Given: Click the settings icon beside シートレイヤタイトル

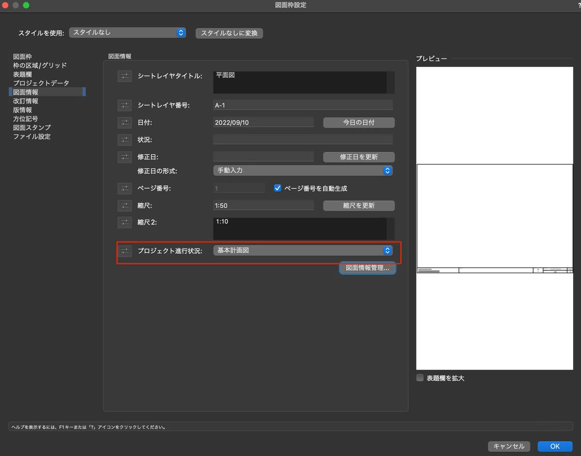Looking at the screenshot, I should click(124, 76).
